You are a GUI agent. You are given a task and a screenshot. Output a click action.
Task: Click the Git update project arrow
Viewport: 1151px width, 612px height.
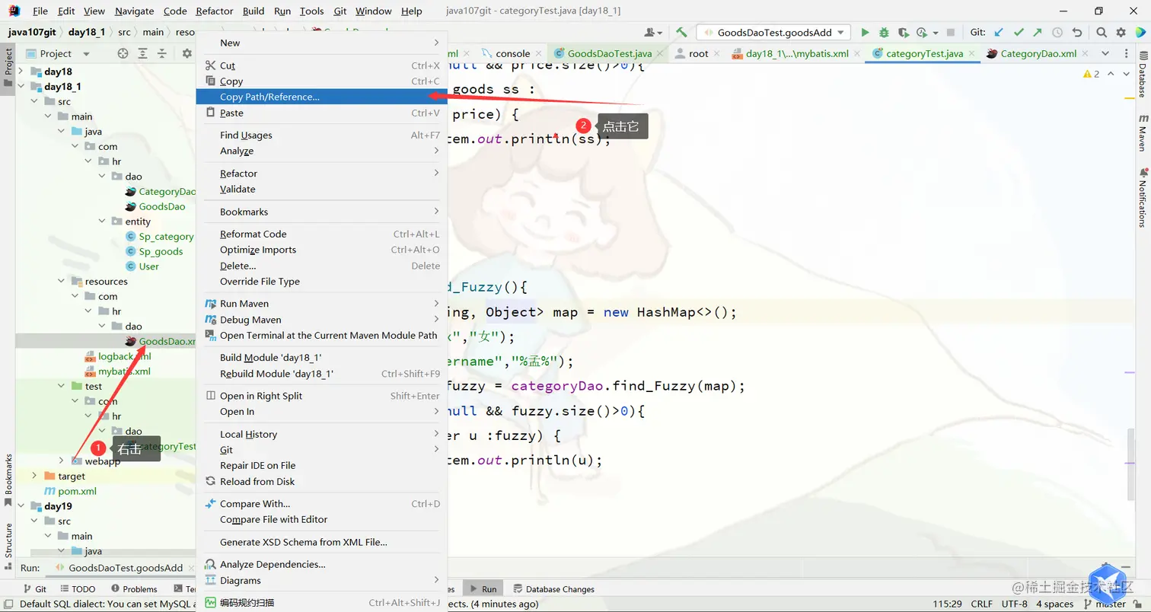(x=999, y=33)
